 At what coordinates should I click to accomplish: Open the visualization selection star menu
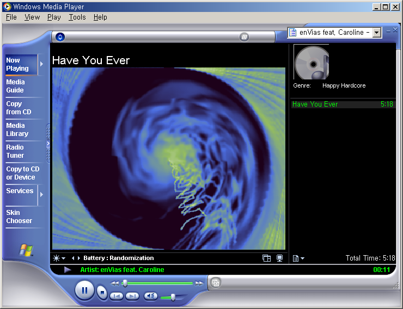pyautogui.click(x=59, y=258)
